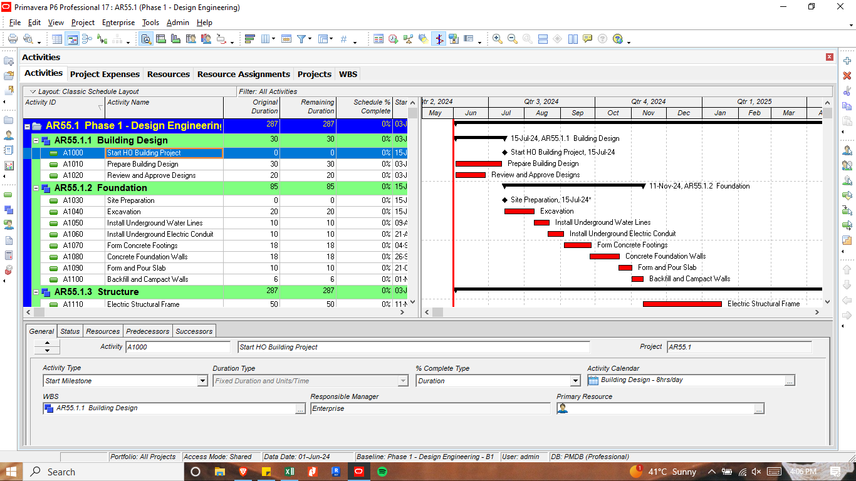This screenshot has height=481, width=856.
Task: Browse the WBS ellipsis button
Action: pos(301,408)
